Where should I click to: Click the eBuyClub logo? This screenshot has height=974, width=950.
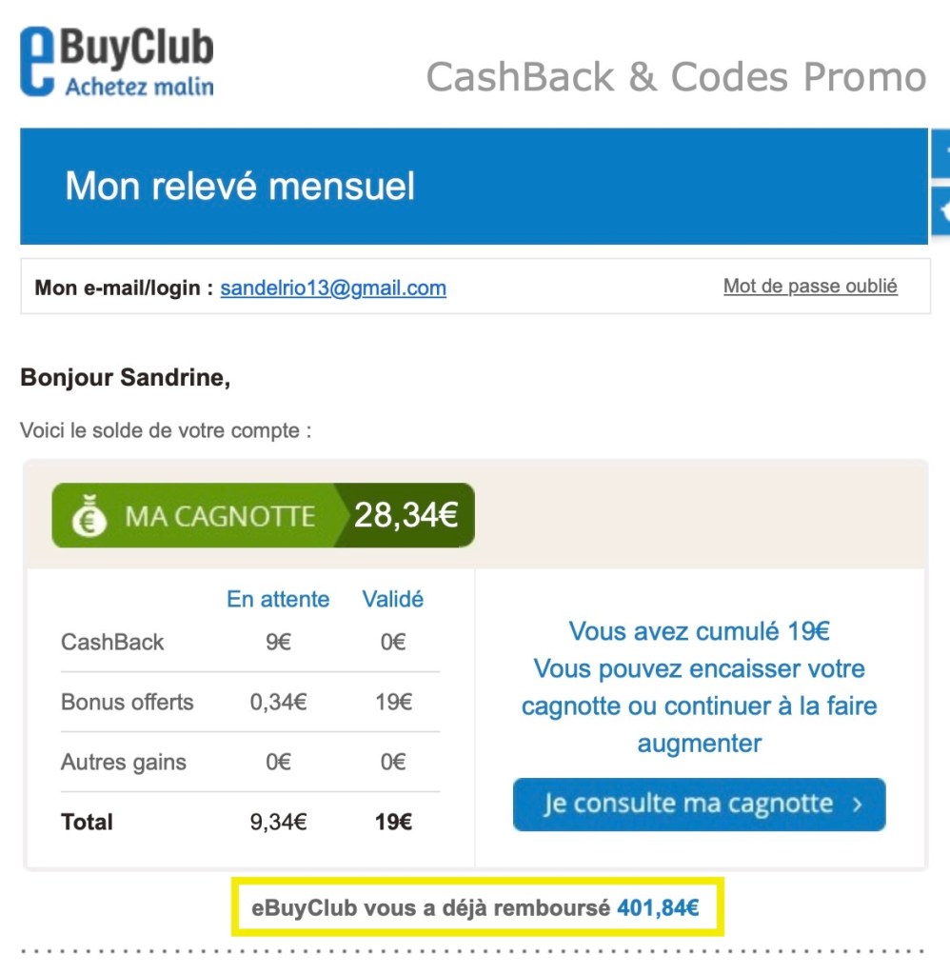117,62
